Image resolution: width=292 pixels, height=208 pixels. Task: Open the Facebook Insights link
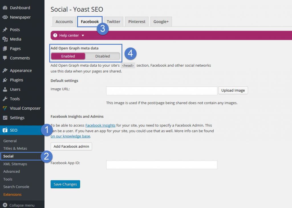click(x=100, y=125)
